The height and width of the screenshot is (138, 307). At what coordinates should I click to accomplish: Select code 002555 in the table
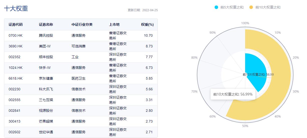point(15,100)
